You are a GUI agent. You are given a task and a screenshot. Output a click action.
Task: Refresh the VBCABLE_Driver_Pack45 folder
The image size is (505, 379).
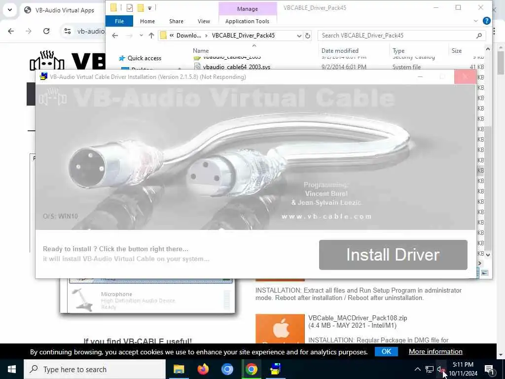[x=308, y=36]
